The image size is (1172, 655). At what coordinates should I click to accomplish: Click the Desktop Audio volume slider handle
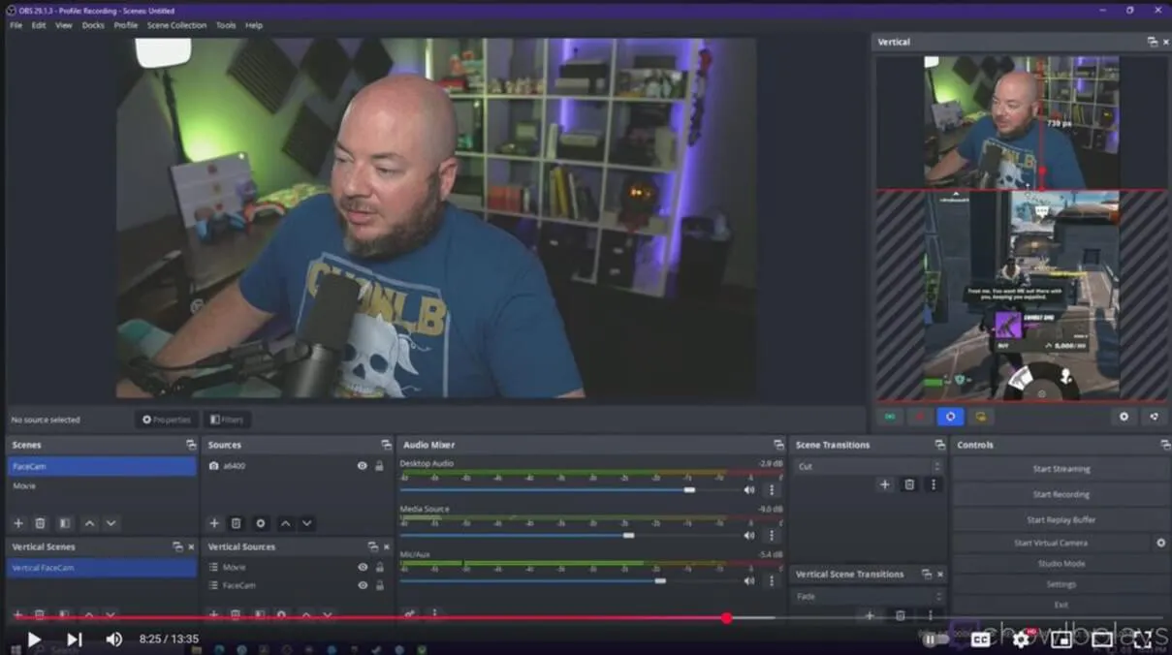click(x=689, y=490)
